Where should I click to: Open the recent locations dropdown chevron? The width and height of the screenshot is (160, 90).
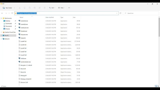coord(9,13)
